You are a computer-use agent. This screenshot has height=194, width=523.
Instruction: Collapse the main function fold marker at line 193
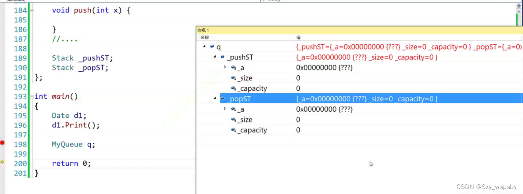click(32, 96)
